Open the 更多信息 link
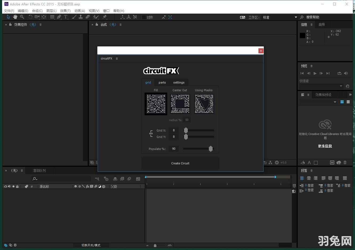Image resolution: width=355 pixels, height=250 pixels. click(x=325, y=146)
